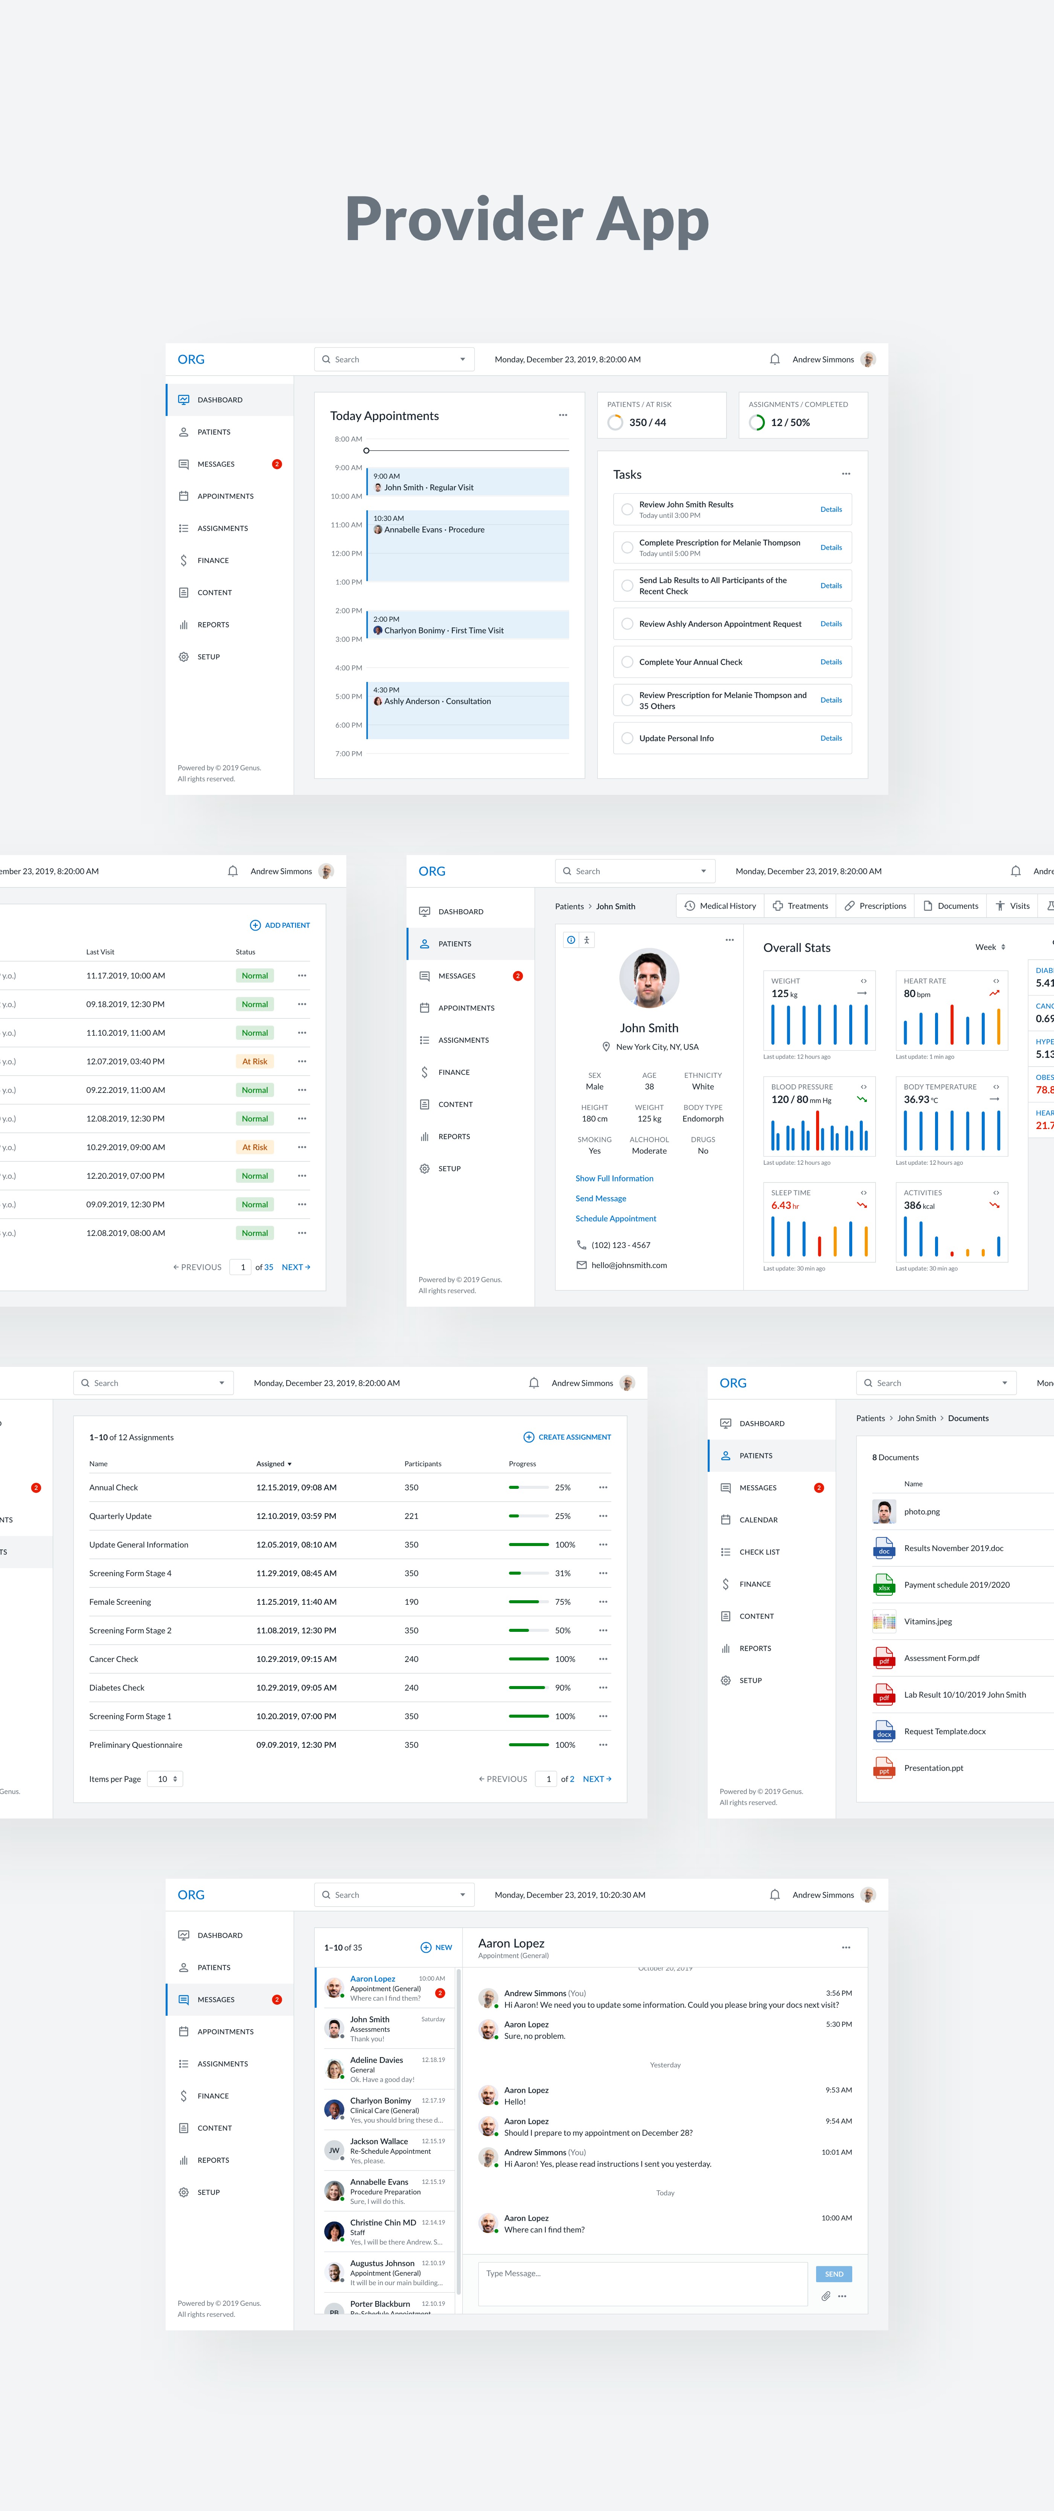Click the 75% progress bar for Female Screening
The image size is (1054, 2511).
coord(529,1601)
